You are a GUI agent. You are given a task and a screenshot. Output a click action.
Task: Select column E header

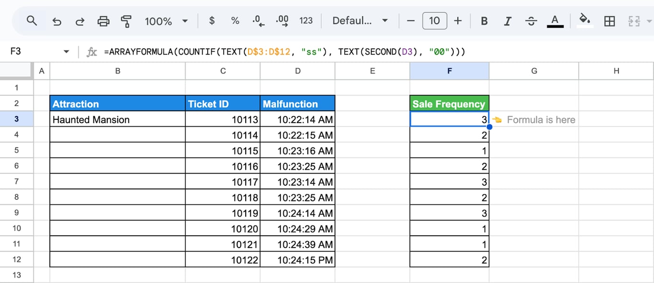pos(372,71)
